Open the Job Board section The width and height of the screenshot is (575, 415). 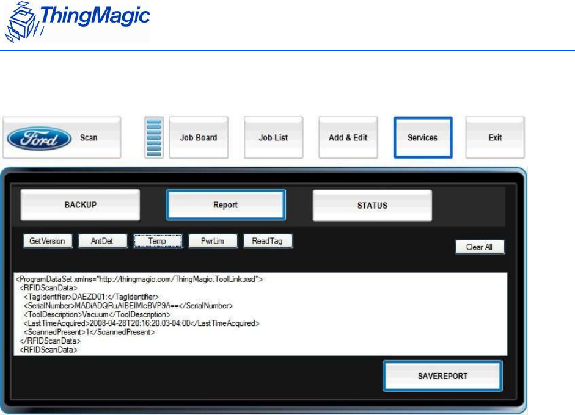tap(199, 138)
